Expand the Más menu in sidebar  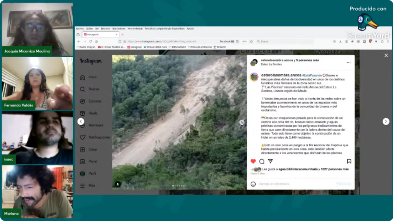click(91, 185)
